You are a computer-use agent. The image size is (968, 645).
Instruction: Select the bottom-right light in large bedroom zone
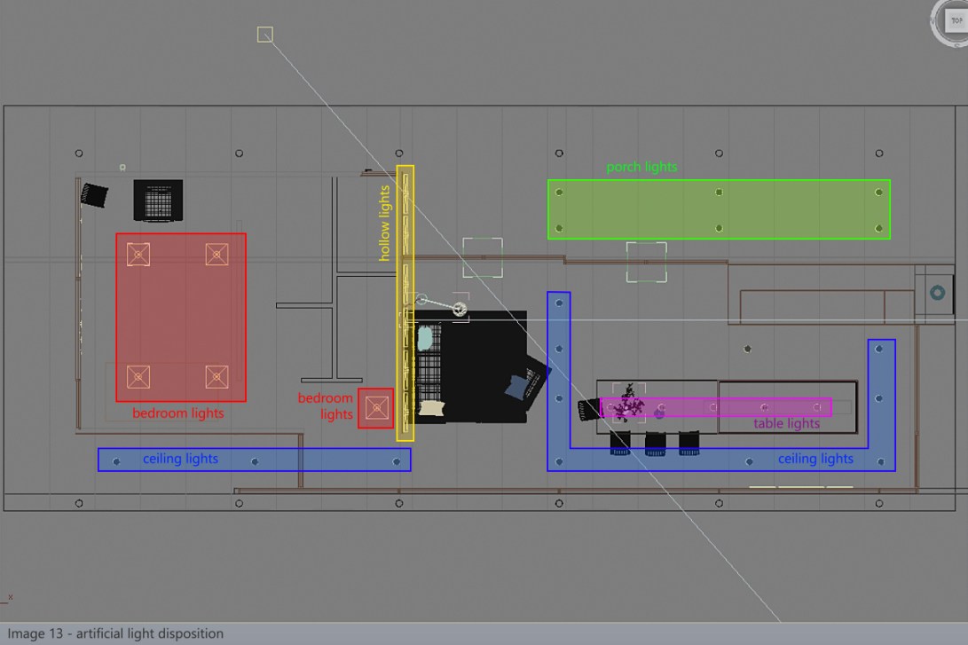[216, 376]
